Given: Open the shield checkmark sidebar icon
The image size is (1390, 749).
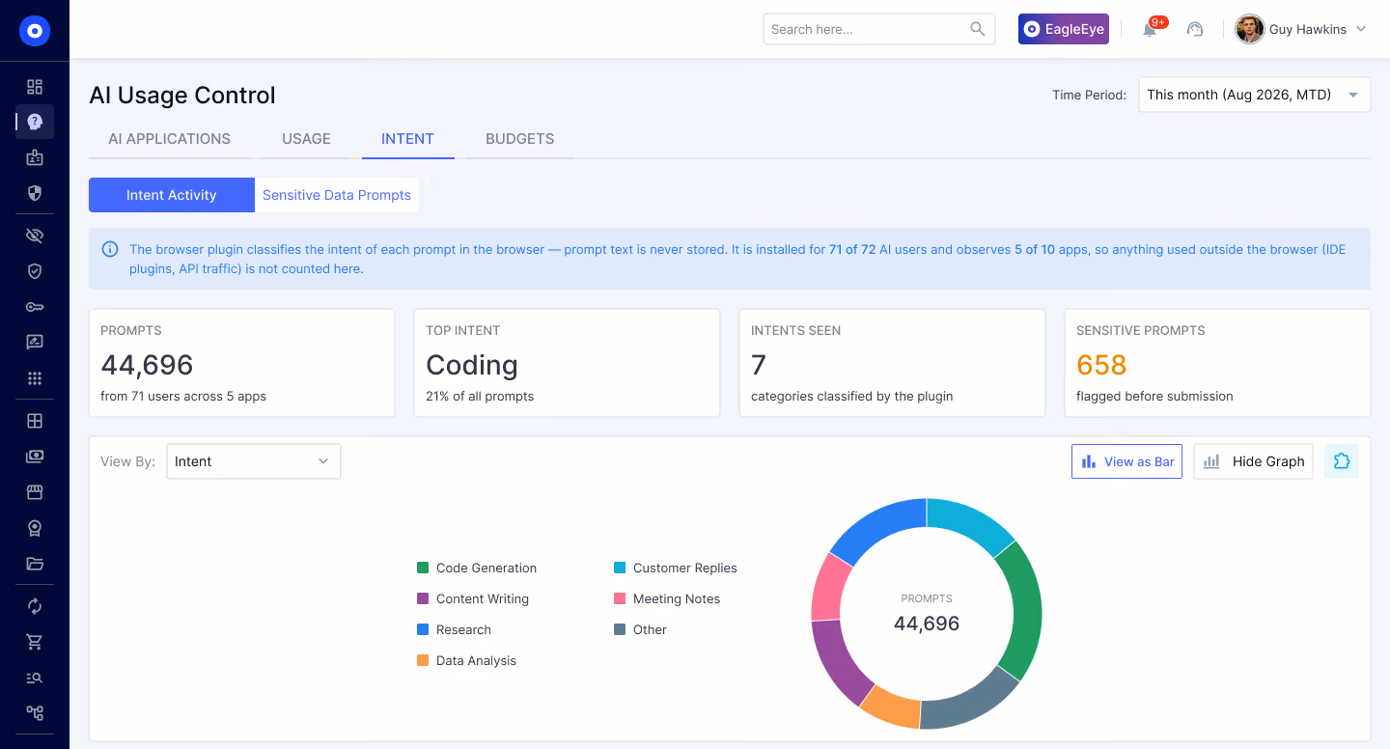Looking at the screenshot, I should 35,271.
